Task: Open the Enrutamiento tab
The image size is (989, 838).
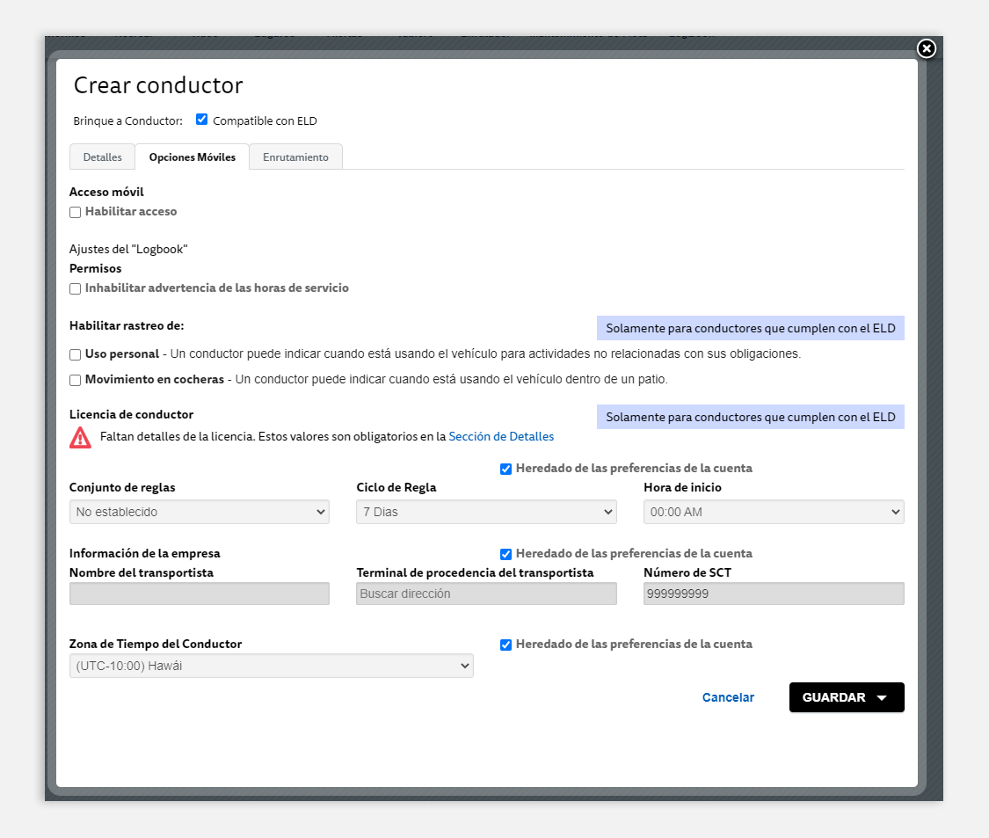Action: (x=295, y=157)
